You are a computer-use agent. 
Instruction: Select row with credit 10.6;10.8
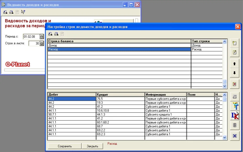pos(120,111)
